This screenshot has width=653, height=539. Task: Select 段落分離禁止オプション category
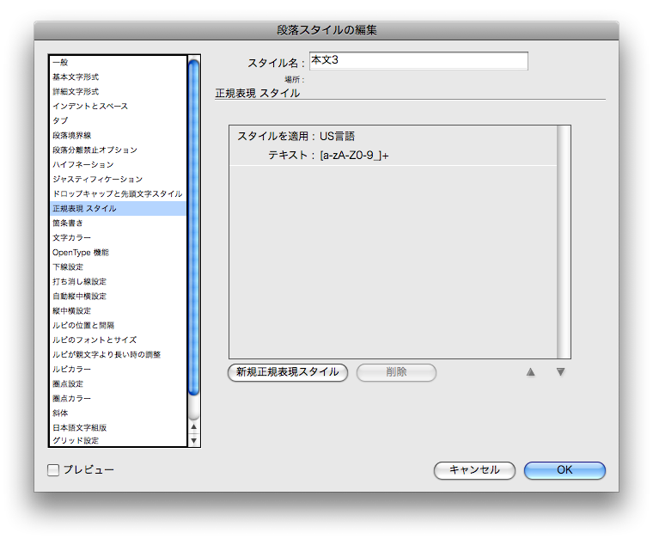pos(119,150)
